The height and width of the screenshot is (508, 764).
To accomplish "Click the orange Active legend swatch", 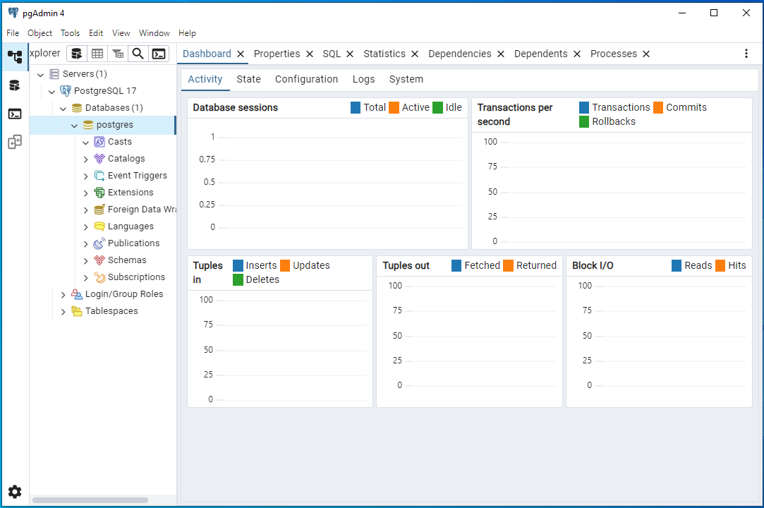I will (394, 107).
